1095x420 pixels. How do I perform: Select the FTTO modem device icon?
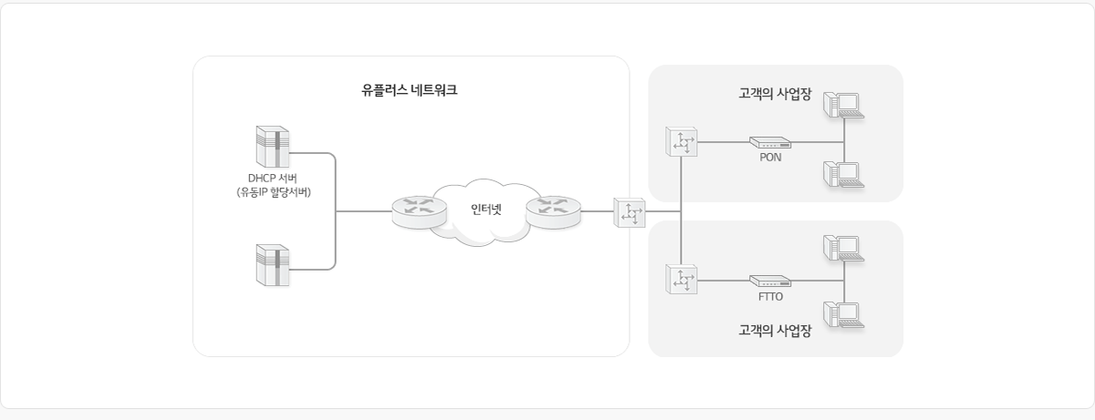coord(770,282)
